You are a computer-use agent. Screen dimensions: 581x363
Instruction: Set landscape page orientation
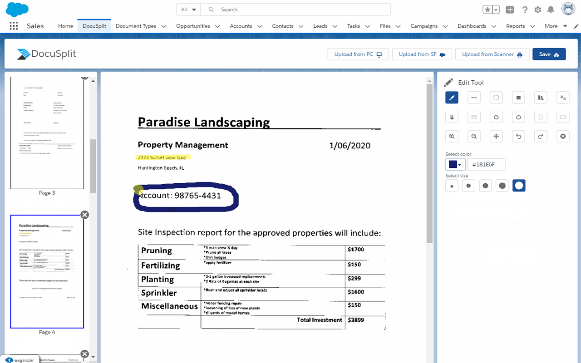click(563, 117)
